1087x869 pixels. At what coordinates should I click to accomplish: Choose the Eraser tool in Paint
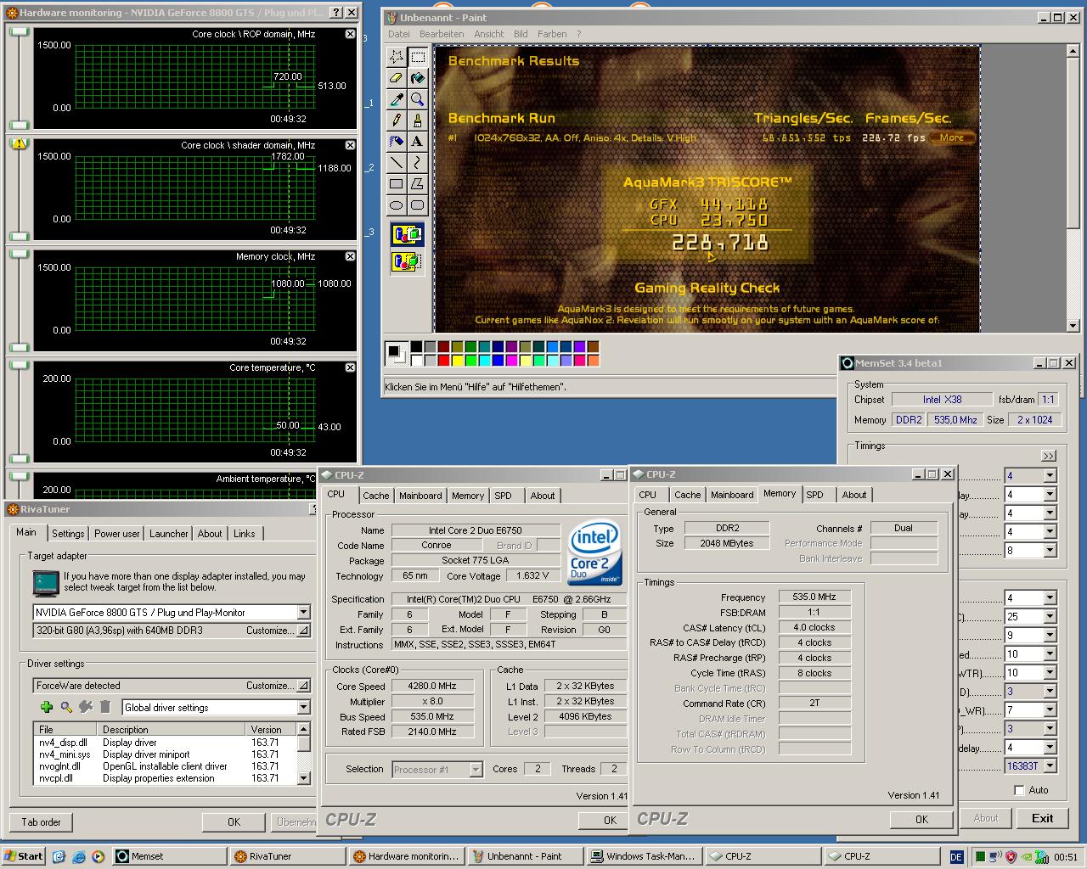click(397, 78)
